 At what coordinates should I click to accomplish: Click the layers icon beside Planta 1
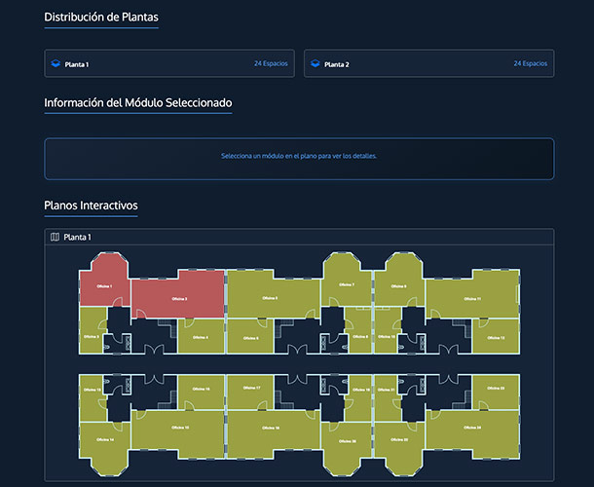point(56,64)
